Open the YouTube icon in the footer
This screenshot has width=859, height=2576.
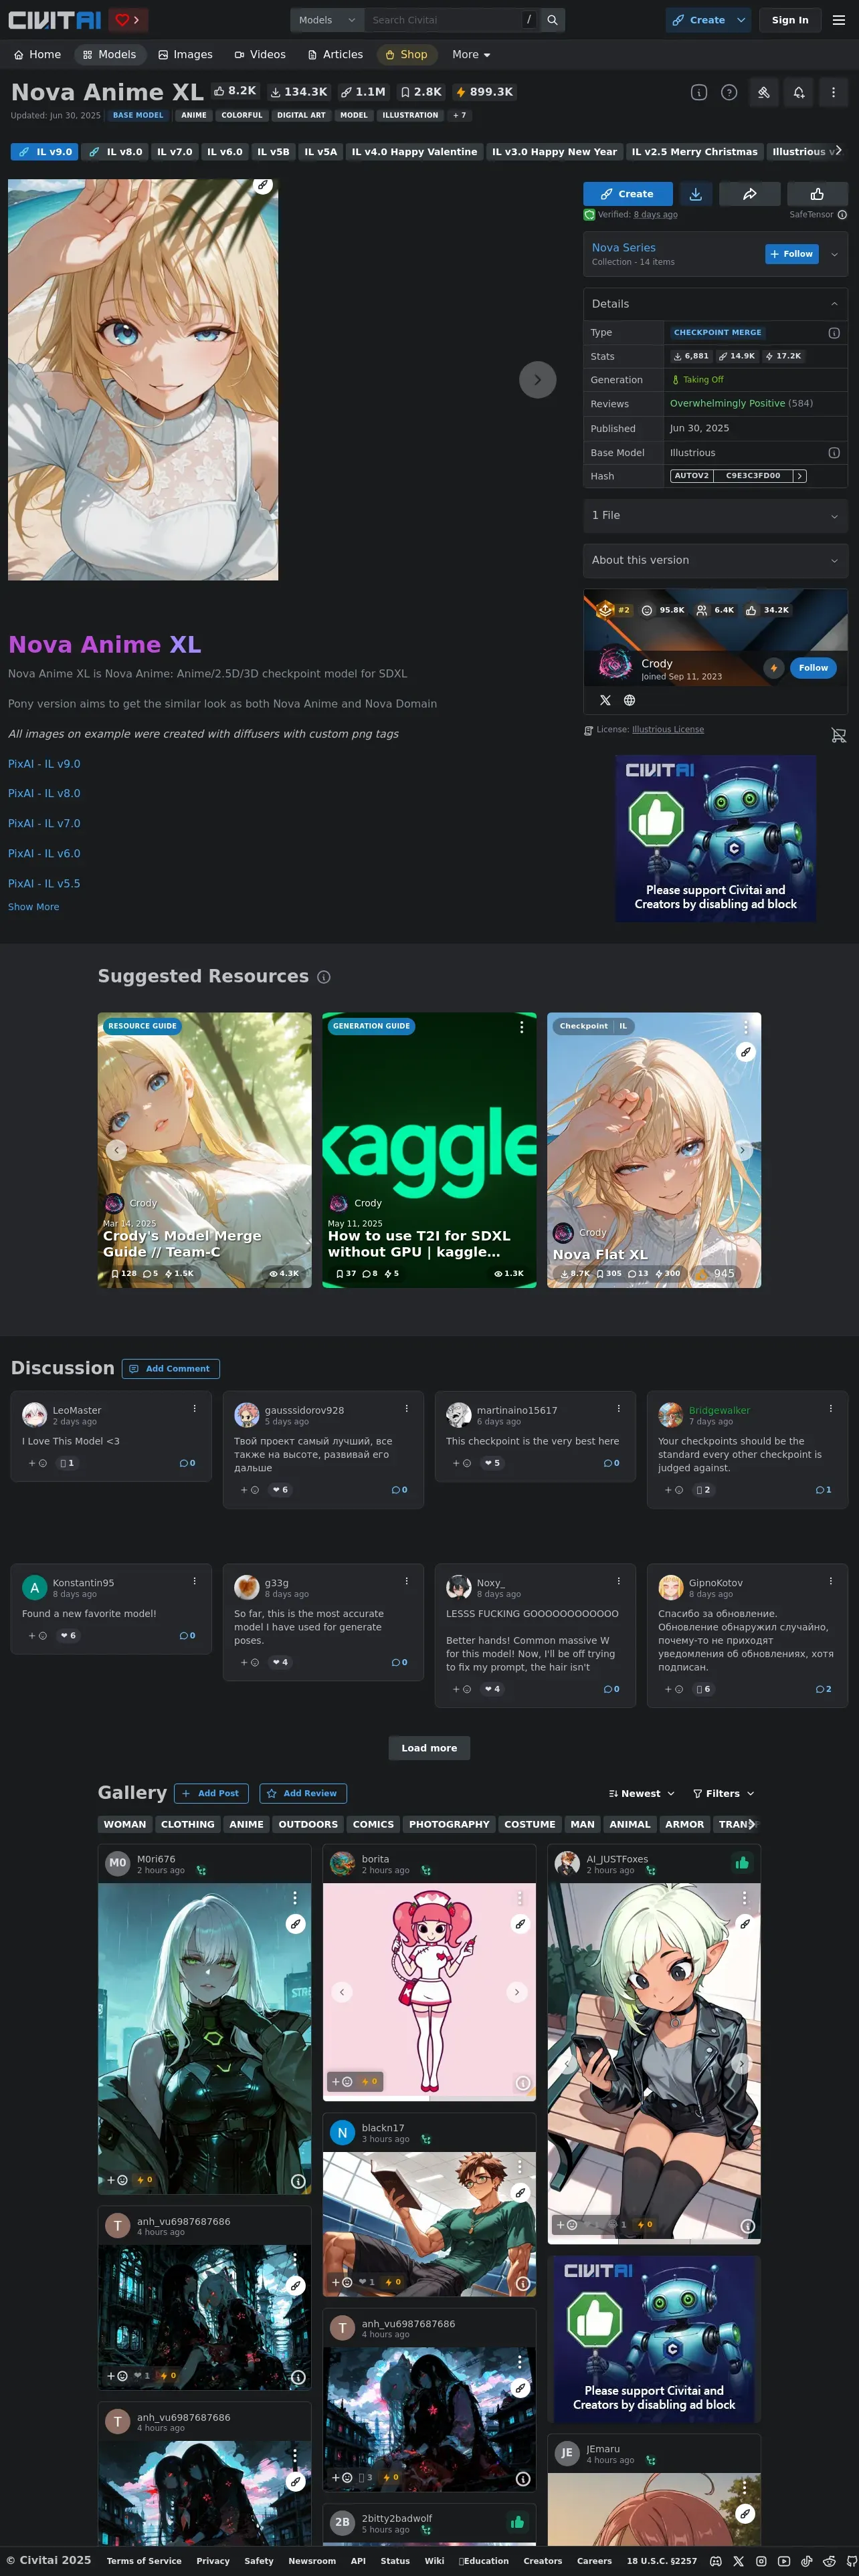click(x=783, y=2561)
